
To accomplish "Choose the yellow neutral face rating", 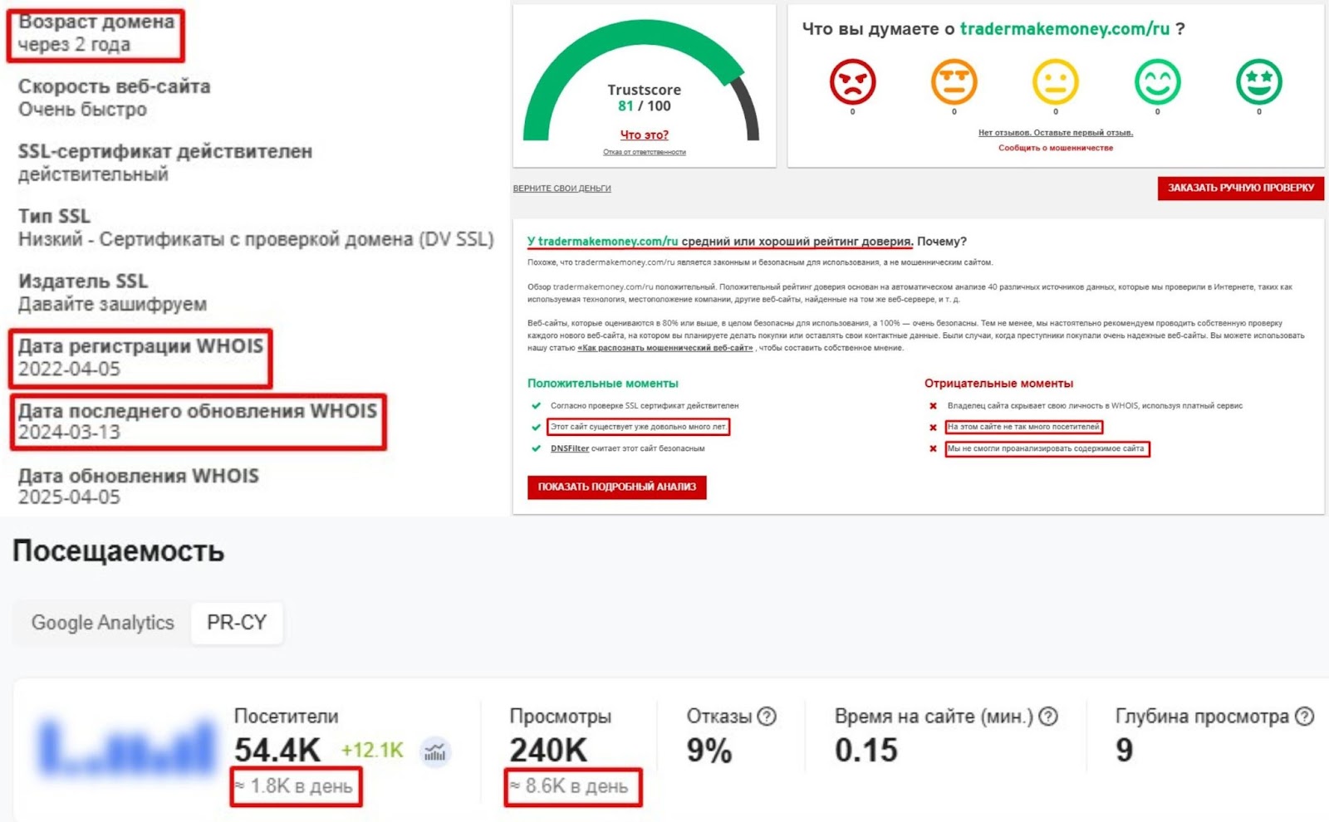I will 1056,82.
